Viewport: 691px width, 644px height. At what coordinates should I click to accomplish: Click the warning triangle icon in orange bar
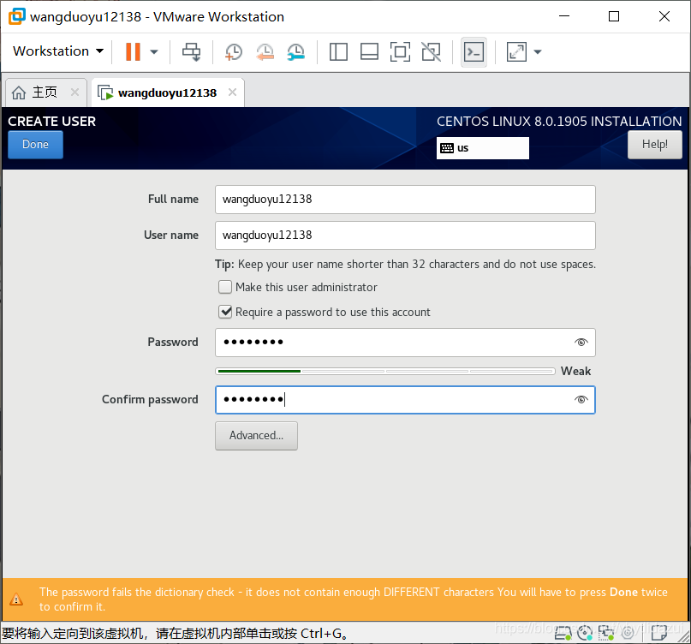(16, 599)
